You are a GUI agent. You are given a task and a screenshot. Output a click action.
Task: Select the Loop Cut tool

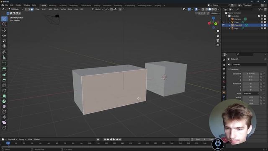point(4,86)
